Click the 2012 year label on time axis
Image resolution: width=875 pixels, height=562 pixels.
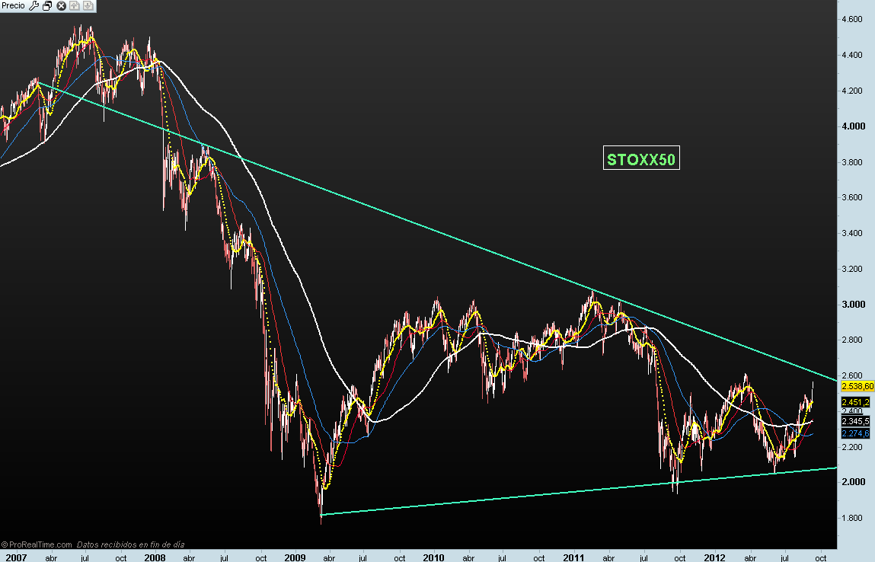click(715, 557)
